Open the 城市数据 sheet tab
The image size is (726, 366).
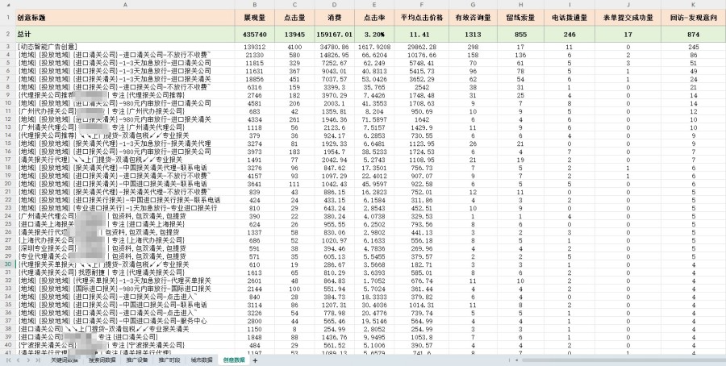pos(201,360)
